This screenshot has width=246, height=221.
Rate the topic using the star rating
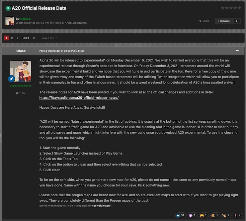pyautogui.click(x=231, y=8)
